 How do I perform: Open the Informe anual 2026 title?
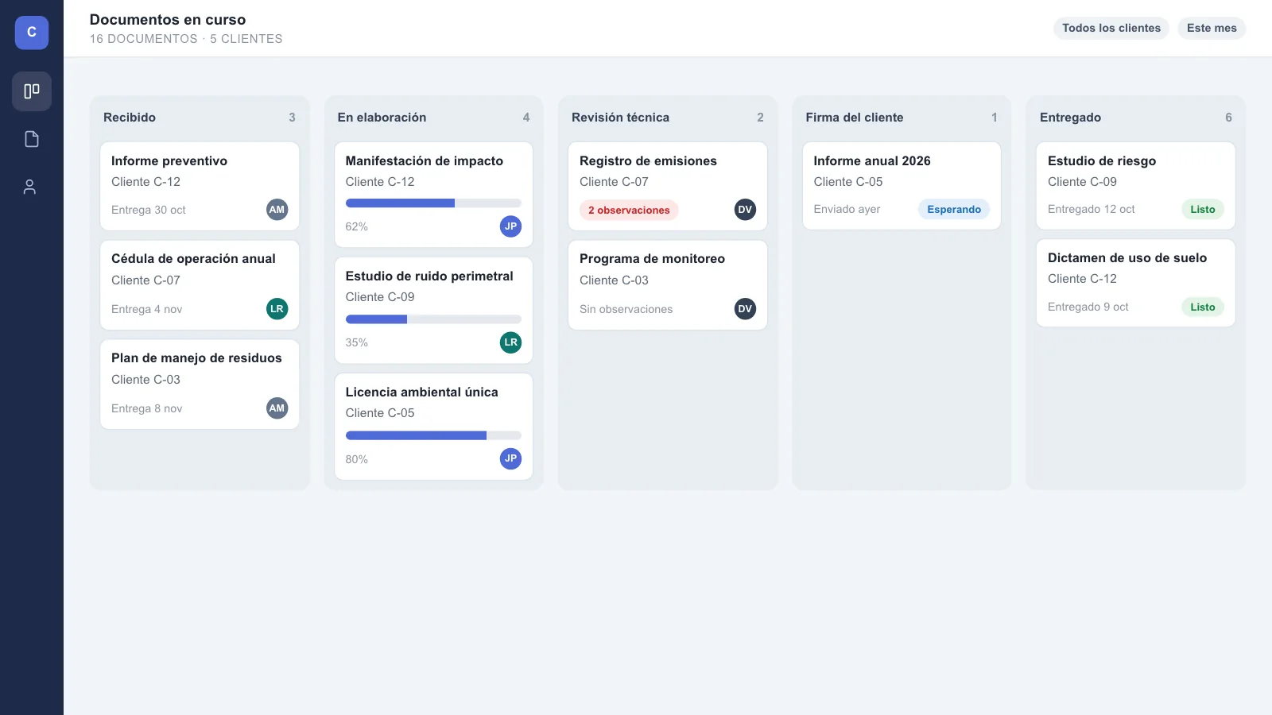click(872, 160)
